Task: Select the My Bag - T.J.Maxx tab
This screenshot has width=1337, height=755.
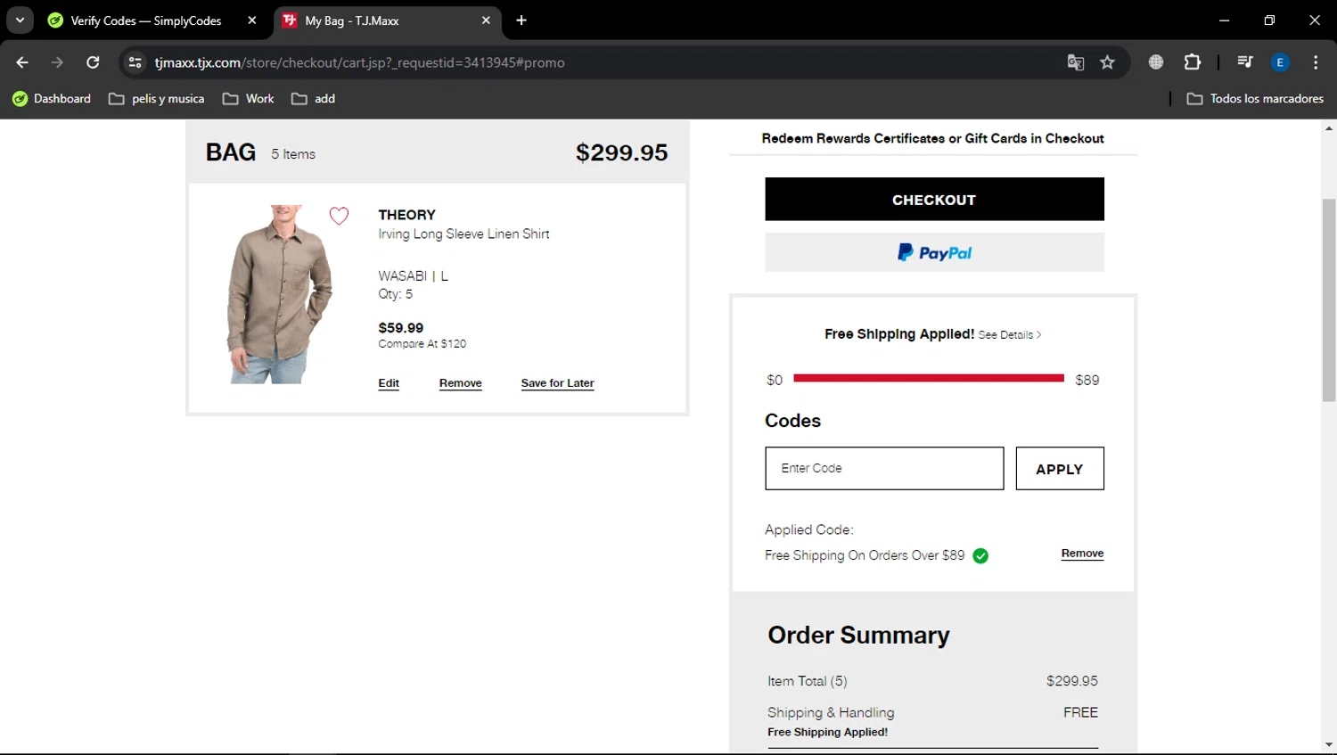Action: click(388, 21)
